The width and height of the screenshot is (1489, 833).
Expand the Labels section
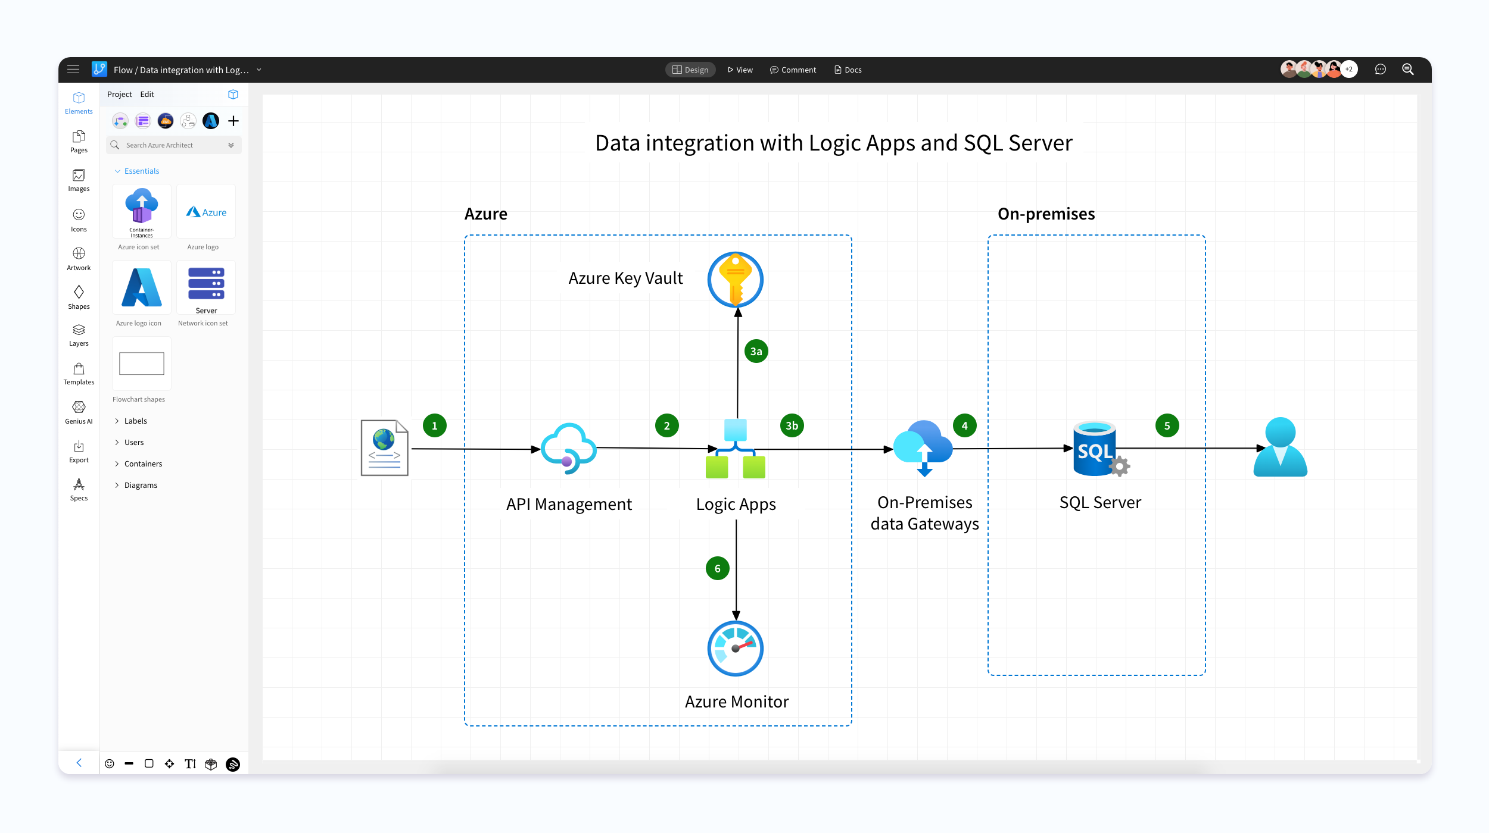131,421
